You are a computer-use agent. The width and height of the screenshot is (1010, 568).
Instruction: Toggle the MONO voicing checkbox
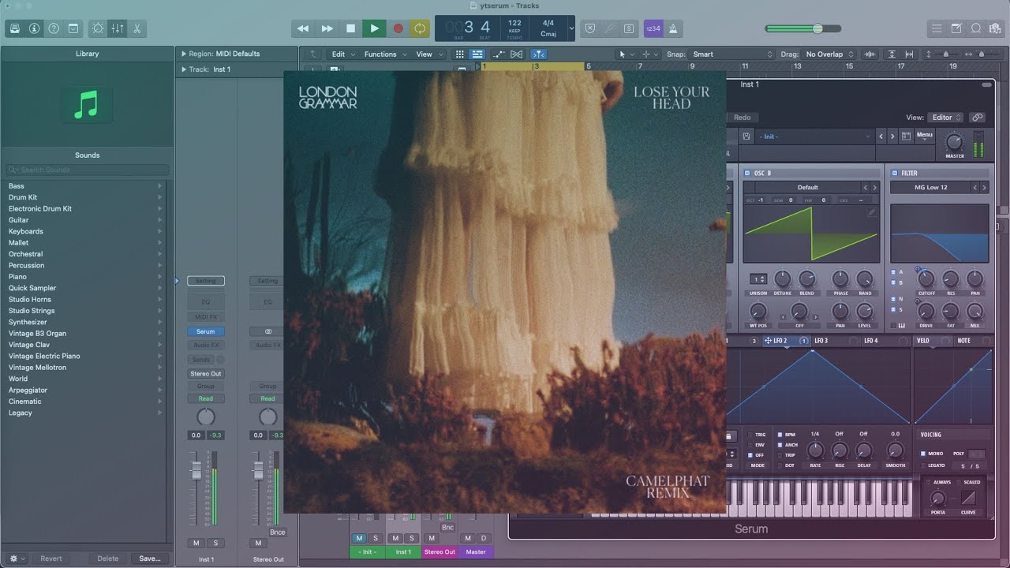click(x=923, y=454)
